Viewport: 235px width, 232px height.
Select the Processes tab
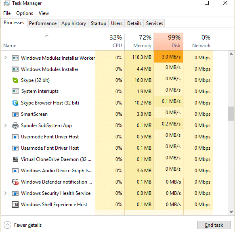[14, 23]
